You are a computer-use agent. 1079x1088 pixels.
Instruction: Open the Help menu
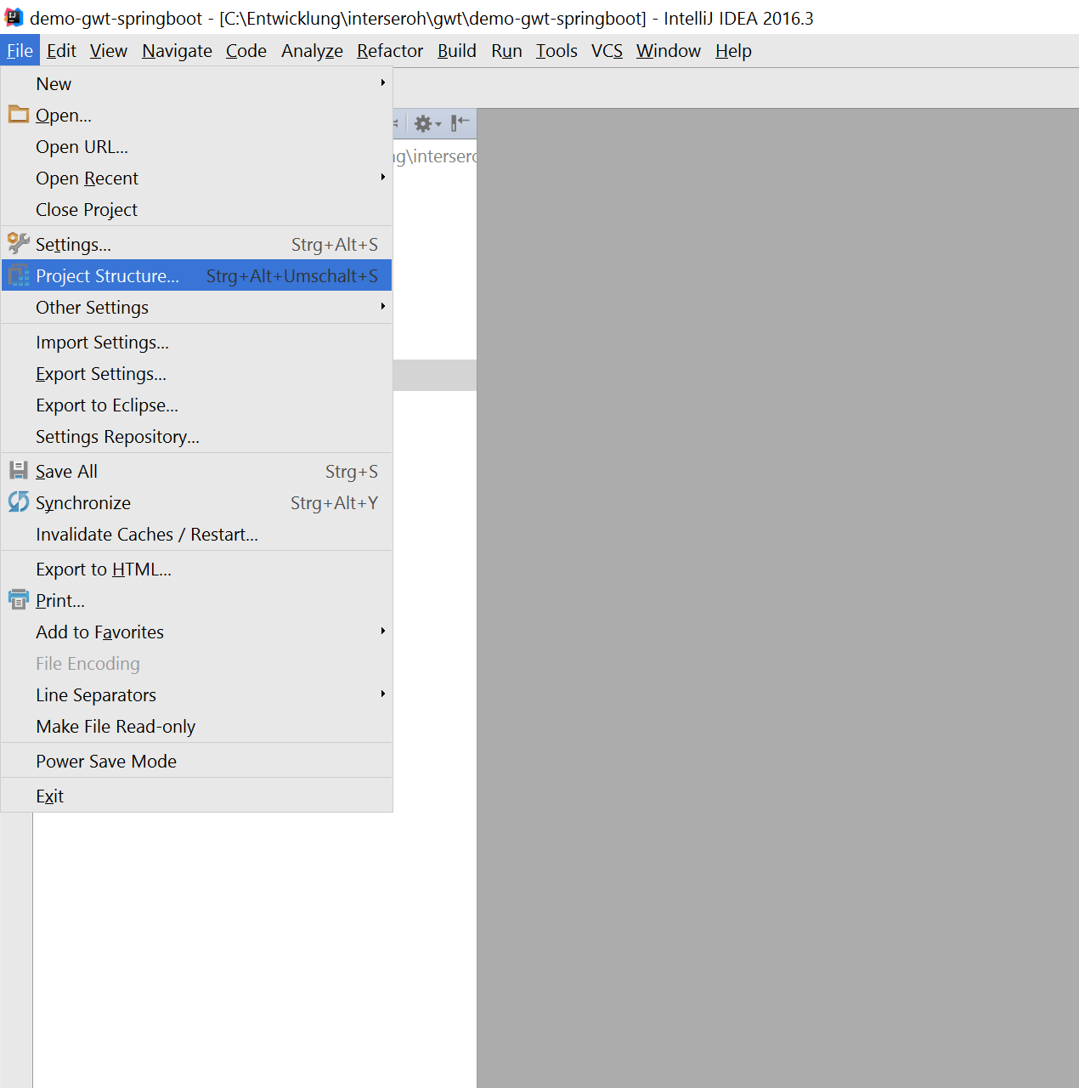point(733,51)
